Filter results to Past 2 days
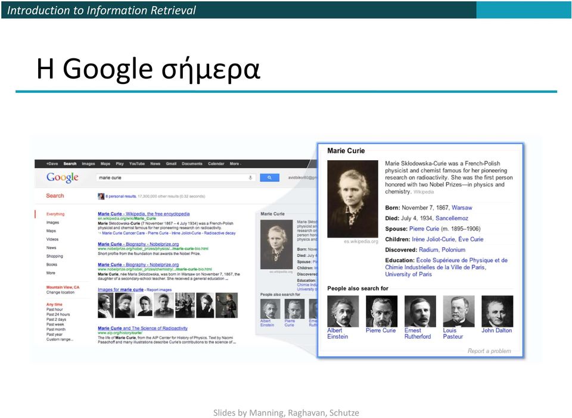 click(56, 319)
